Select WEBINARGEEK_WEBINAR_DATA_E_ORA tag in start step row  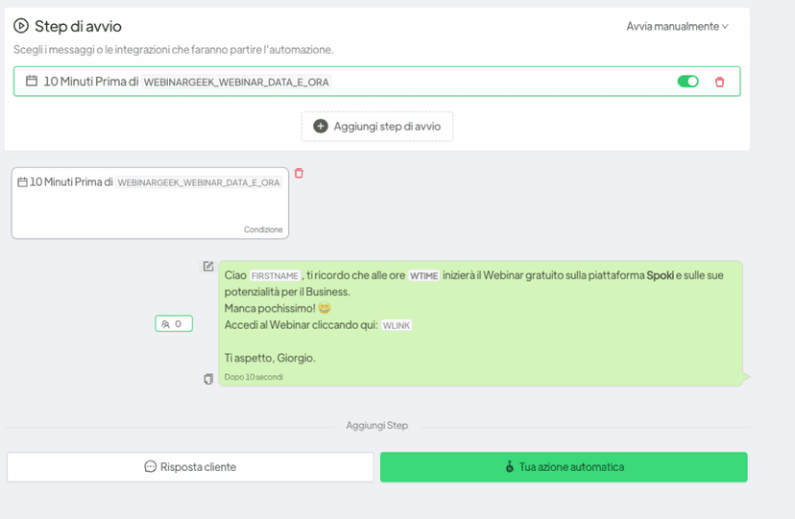(x=237, y=83)
